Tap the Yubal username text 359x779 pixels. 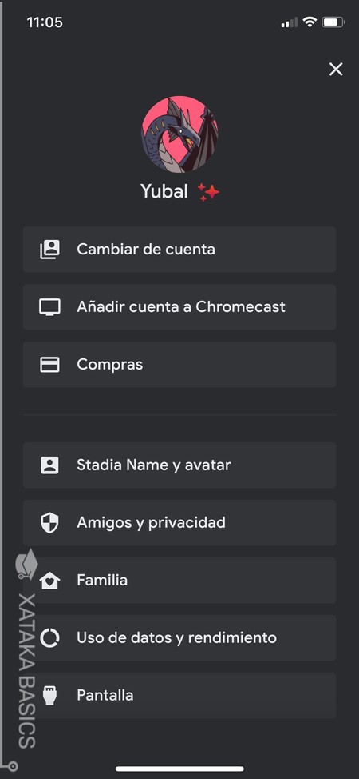pos(164,191)
